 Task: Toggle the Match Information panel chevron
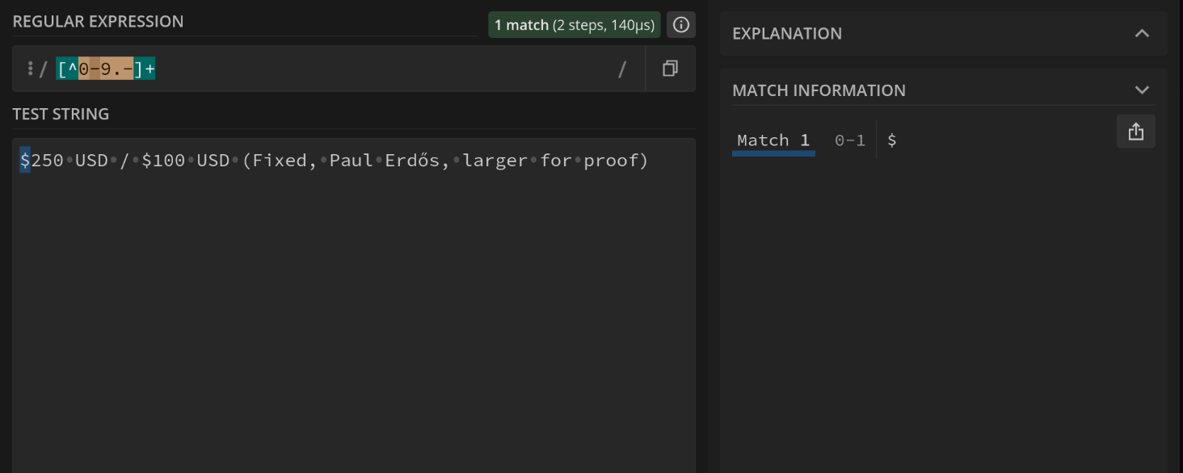[1142, 90]
